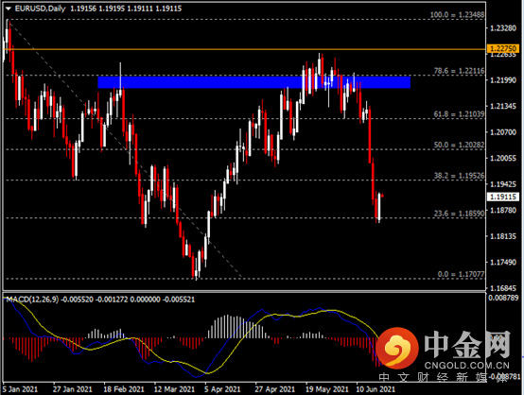The height and width of the screenshot is (395, 524).
Task: Select the 50.0 = 1.20282 Fibonacci level
Action: click(459, 145)
